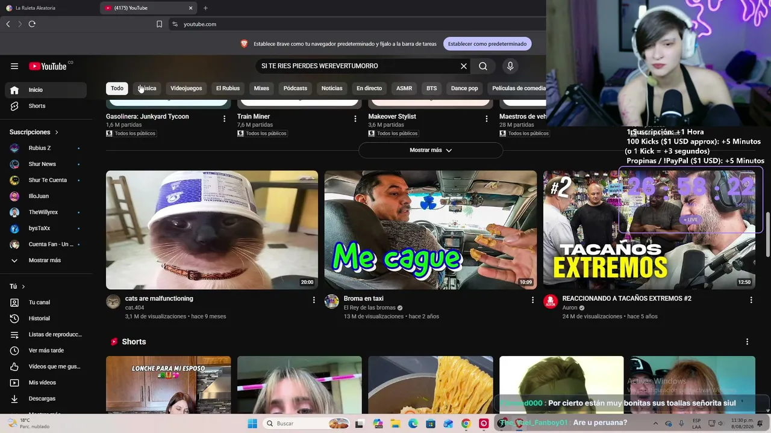Open the cat.404 channel avatar
Screen dimensions: 771x433
coord(113,302)
